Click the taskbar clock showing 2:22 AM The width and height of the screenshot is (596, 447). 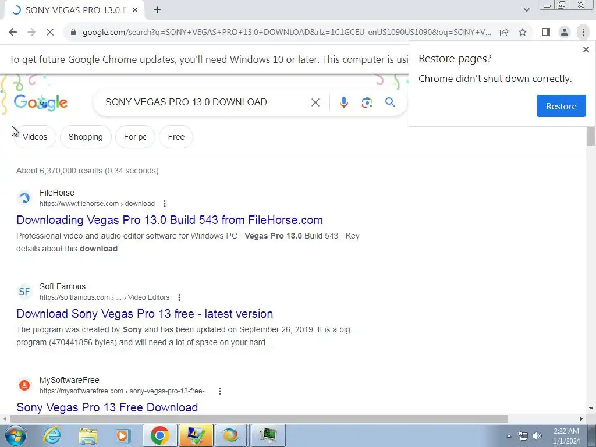566,436
